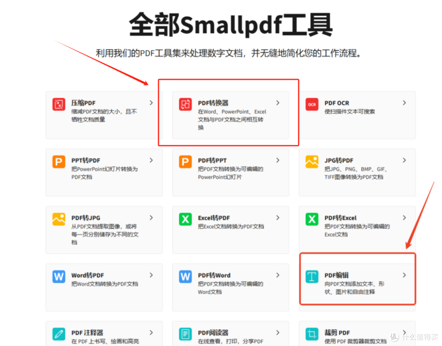This screenshot has height=346, width=442.
Task: Click description starting '从PDF文档提取图像'
Action: [x=105, y=234]
